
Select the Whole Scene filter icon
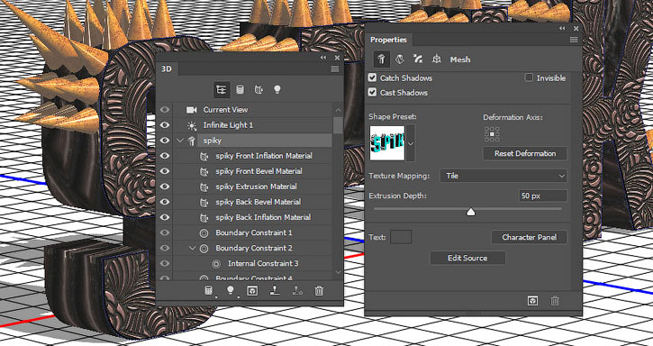pyautogui.click(x=222, y=89)
